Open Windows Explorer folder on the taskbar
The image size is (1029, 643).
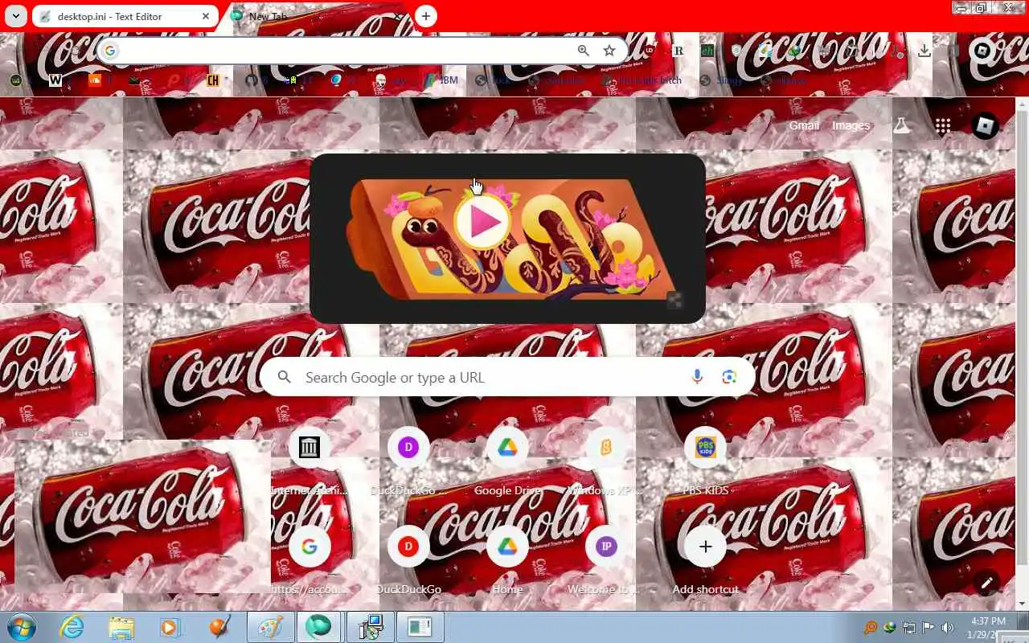click(121, 627)
